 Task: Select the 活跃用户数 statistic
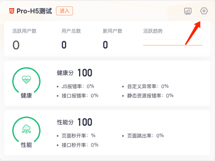[x=24, y=39]
